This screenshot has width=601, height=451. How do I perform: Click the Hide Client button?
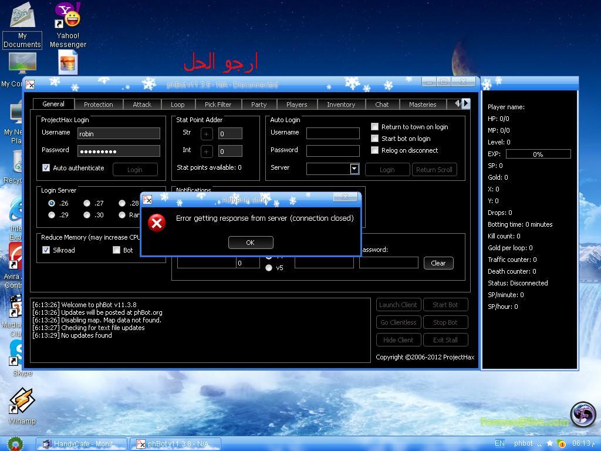tap(399, 340)
